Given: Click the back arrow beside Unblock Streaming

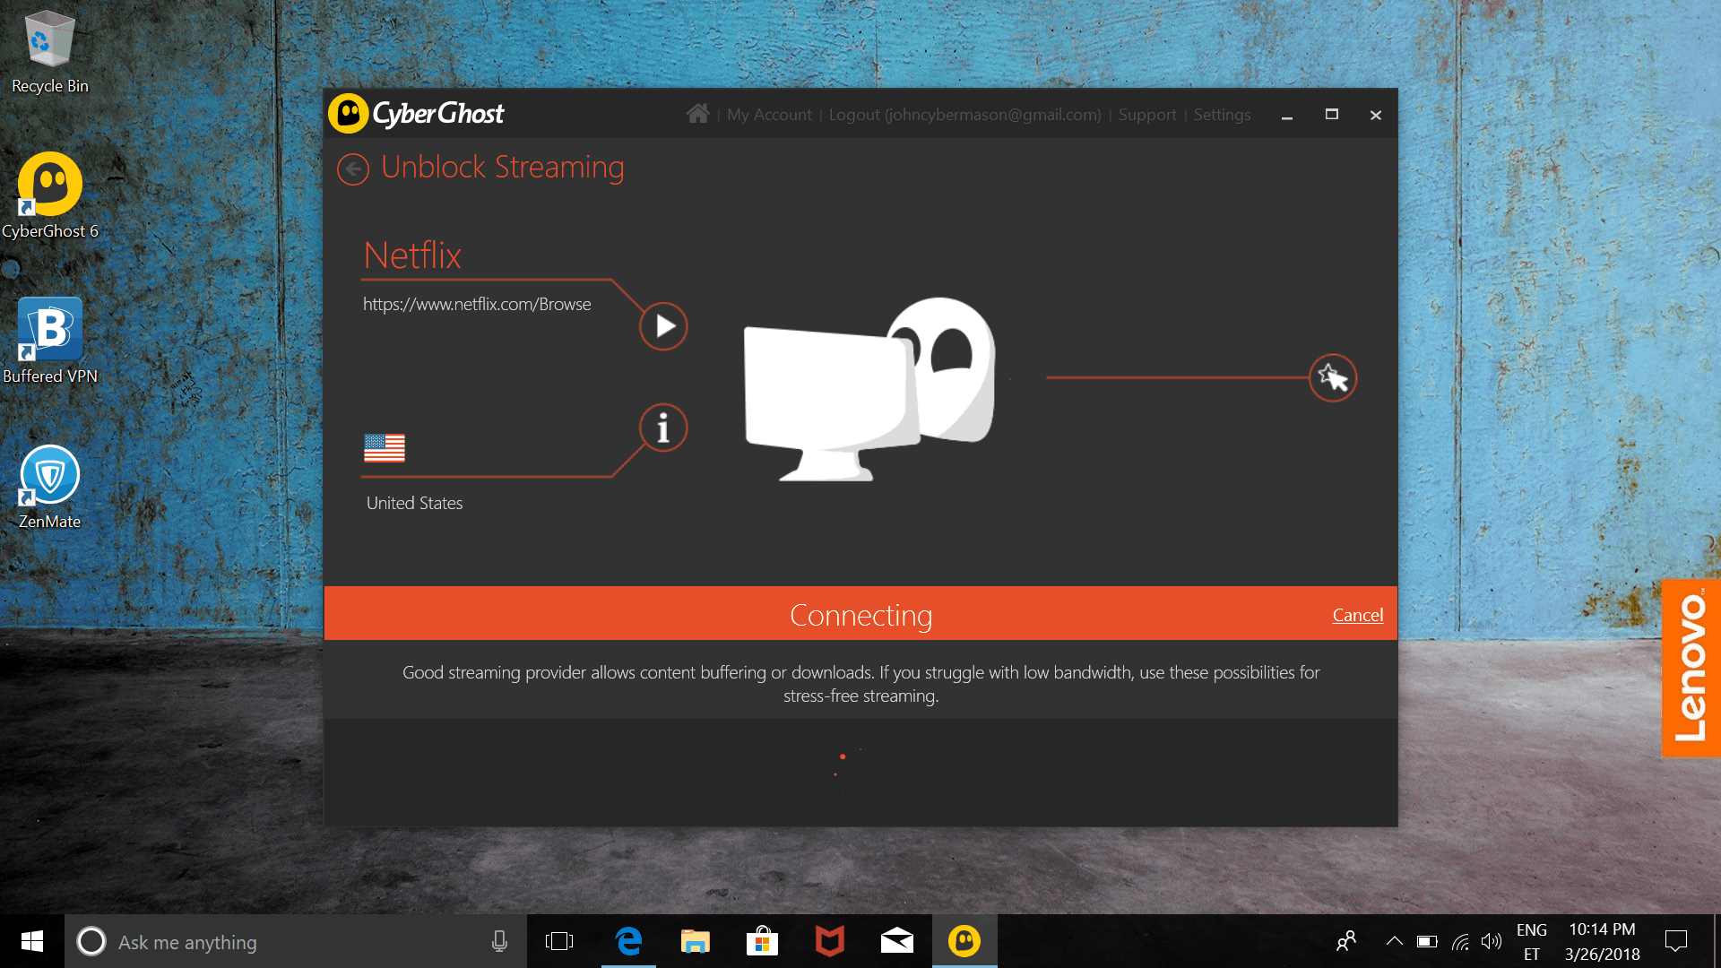Looking at the screenshot, I should [x=353, y=169].
